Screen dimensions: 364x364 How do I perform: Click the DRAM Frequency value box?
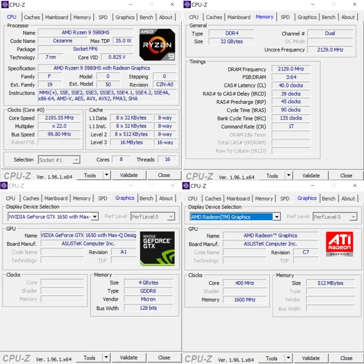291,69
